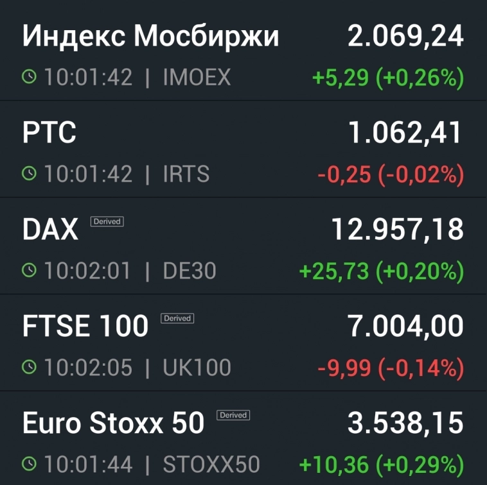The image size is (487, 485).
Task: Click the UK100 ticker symbol
Action: tap(197, 368)
